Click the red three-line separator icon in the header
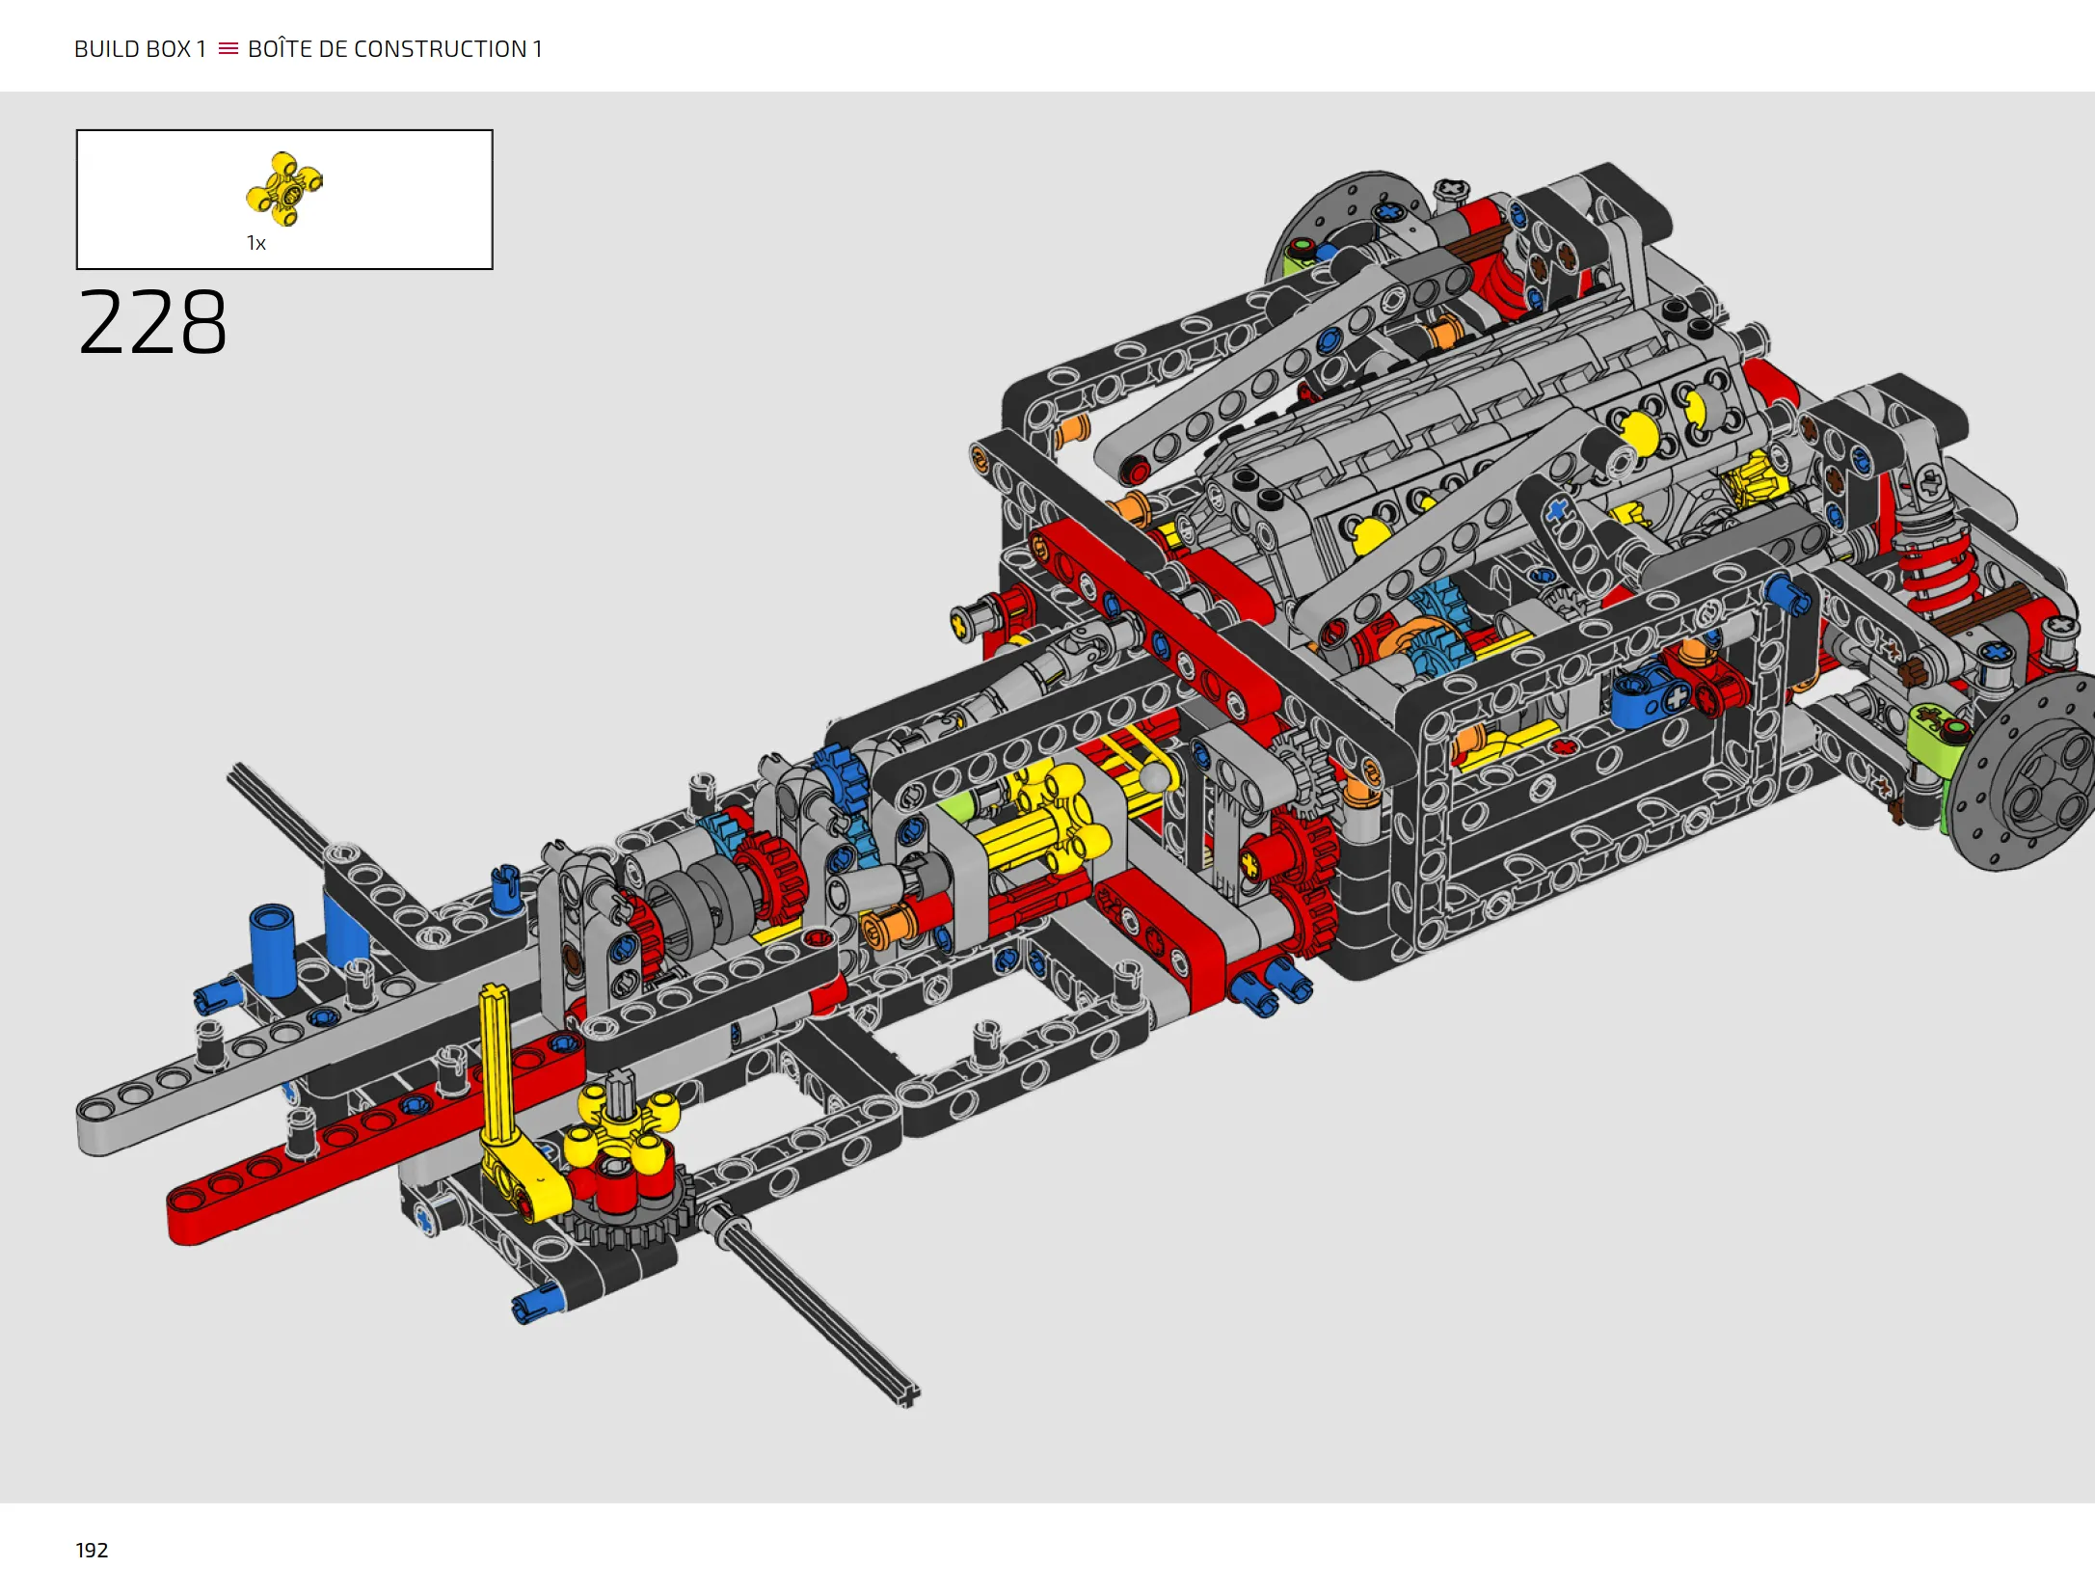 [228, 48]
